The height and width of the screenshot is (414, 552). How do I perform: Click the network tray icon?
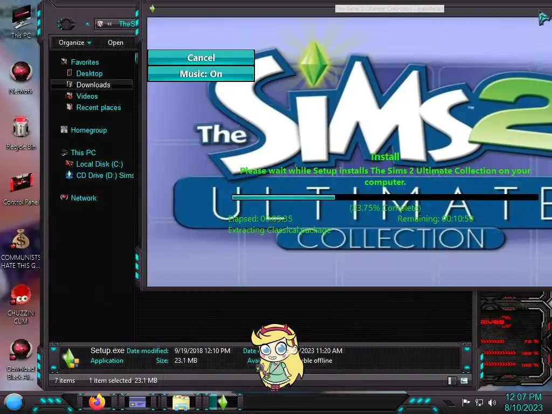tap(479, 402)
